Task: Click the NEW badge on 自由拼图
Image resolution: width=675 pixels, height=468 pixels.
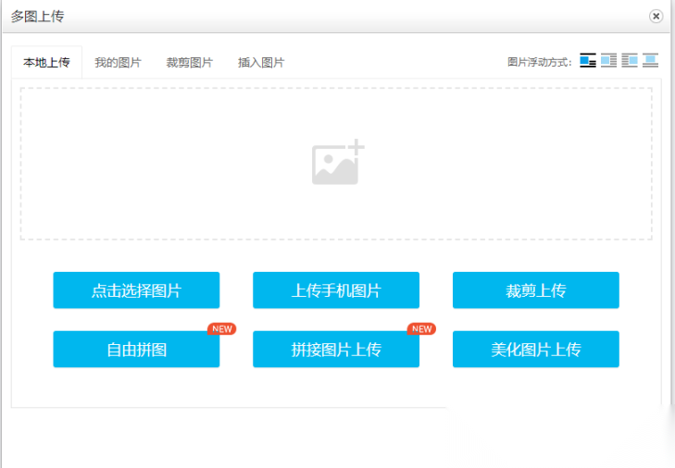Action: [x=221, y=328]
